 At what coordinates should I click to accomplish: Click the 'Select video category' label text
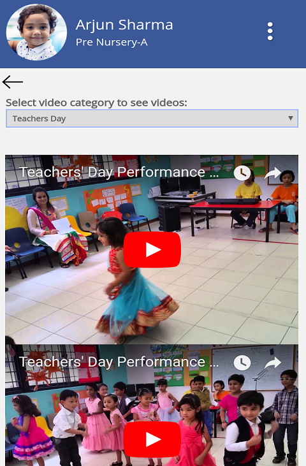pyautogui.click(x=96, y=103)
